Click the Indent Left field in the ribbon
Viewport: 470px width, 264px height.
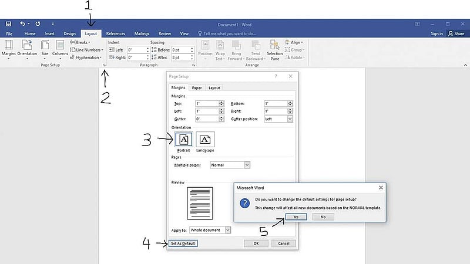pyautogui.click(x=138, y=50)
